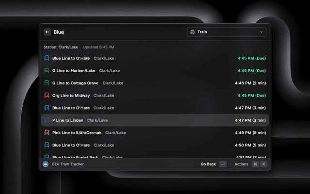Select P Line to Linden arrival

coord(155,120)
